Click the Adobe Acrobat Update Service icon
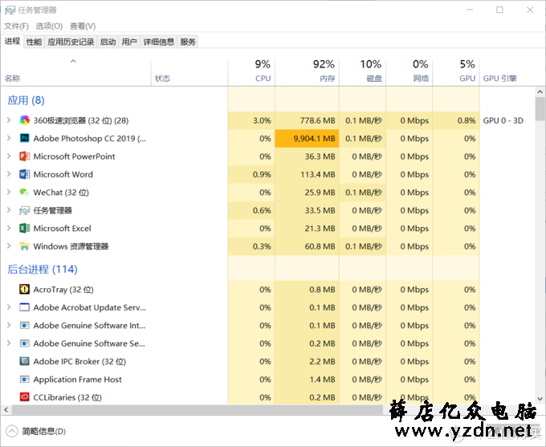 click(24, 307)
